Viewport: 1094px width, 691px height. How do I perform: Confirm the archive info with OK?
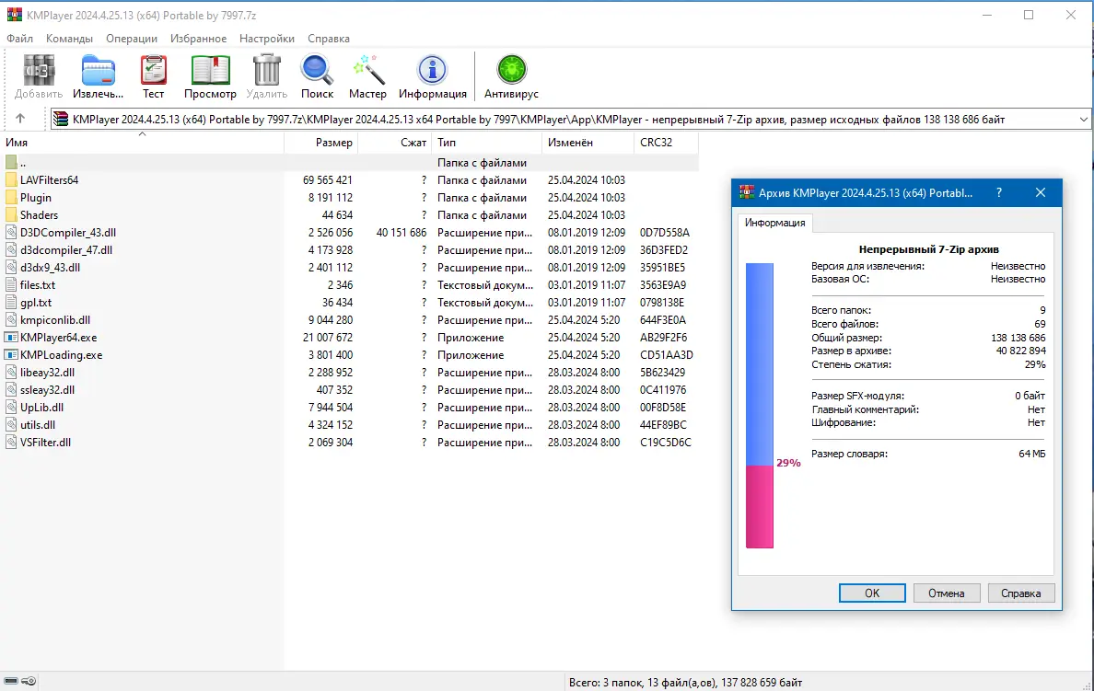[871, 593]
